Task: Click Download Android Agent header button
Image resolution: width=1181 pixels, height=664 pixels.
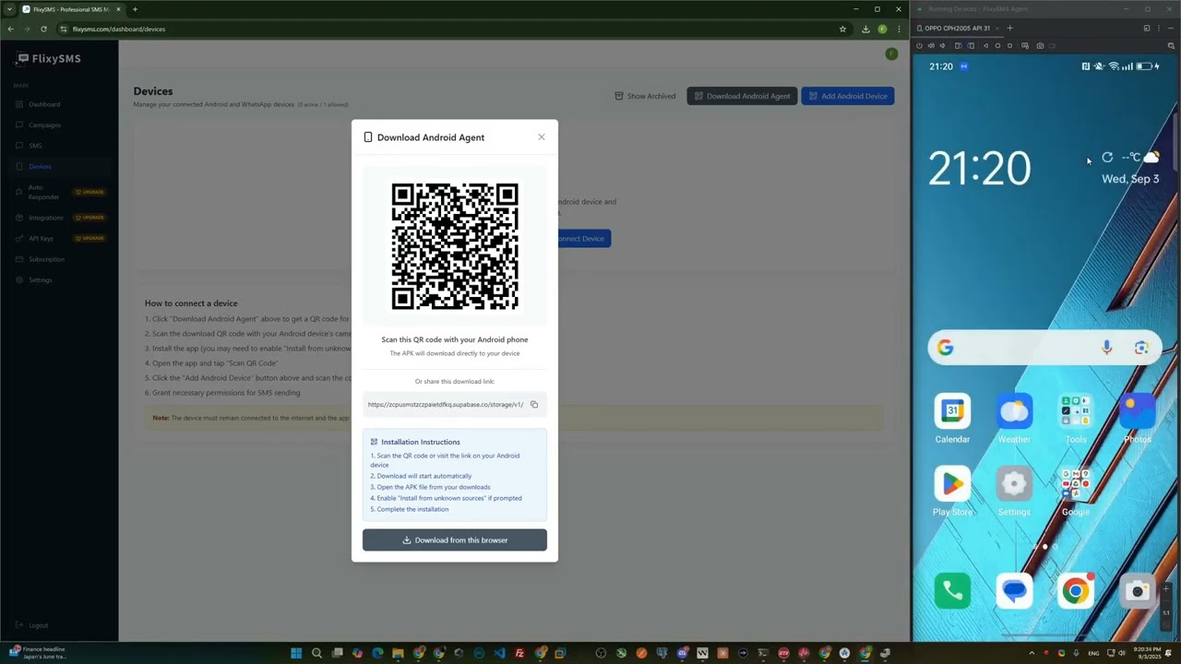Action: pos(742,96)
